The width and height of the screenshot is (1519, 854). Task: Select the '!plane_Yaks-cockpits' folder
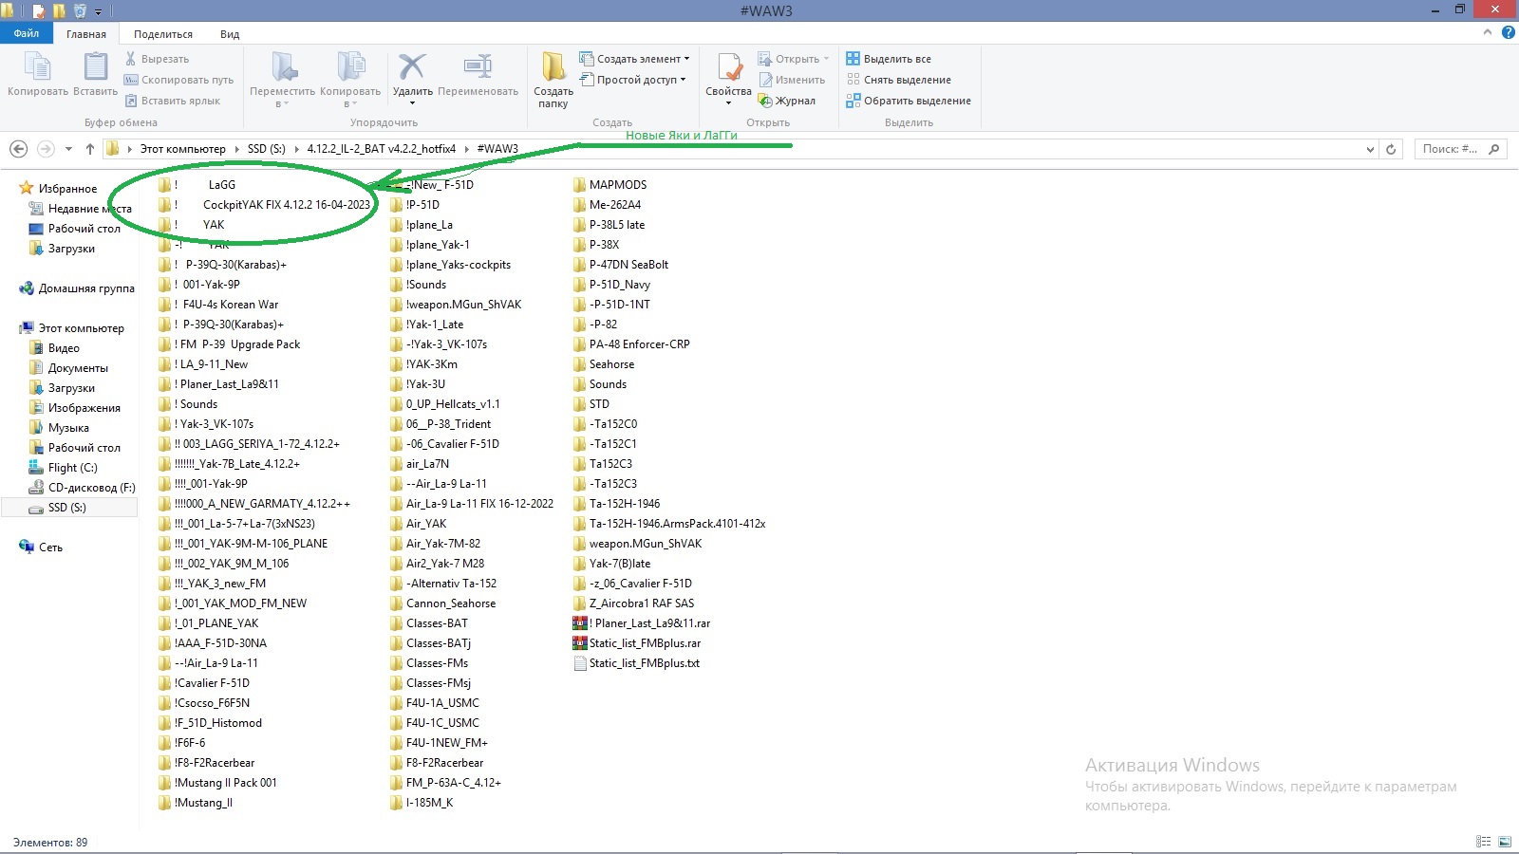click(451, 265)
